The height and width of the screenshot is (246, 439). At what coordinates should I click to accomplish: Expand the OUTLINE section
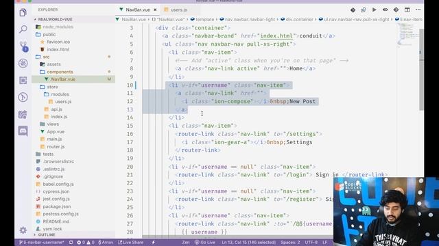pyautogui.click(x=47, y=235)
